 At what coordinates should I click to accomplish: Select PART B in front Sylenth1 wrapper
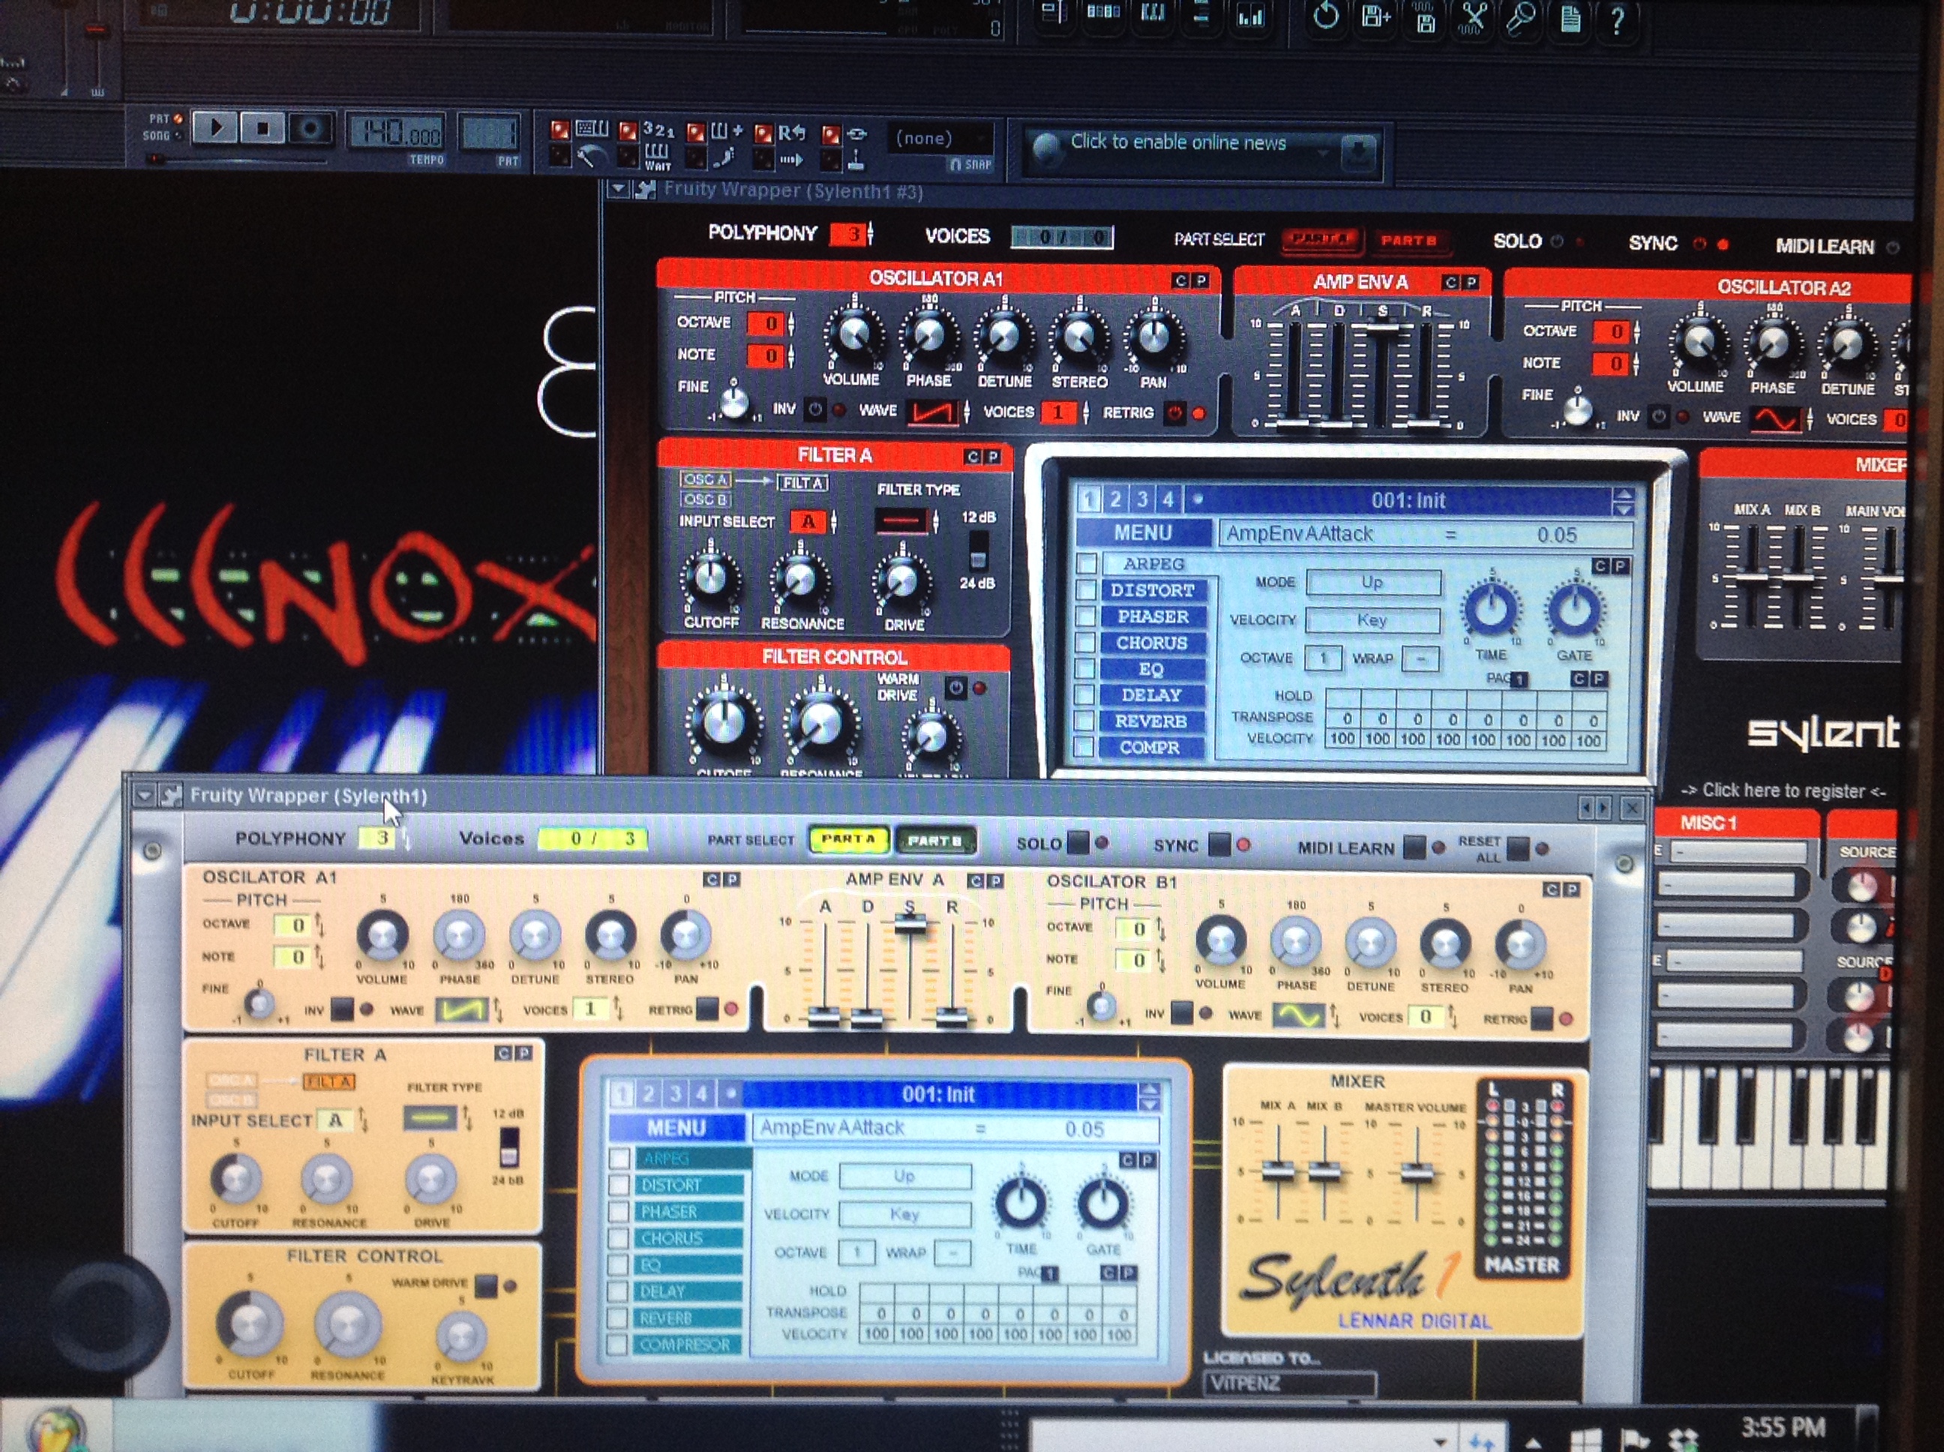coord(935,840)
